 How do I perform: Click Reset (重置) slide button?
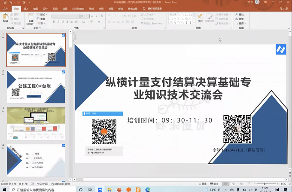[41, 19]
